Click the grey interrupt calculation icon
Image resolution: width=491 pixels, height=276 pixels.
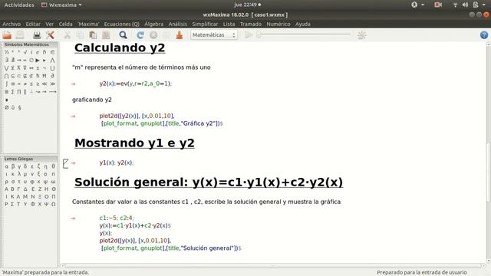153,35
